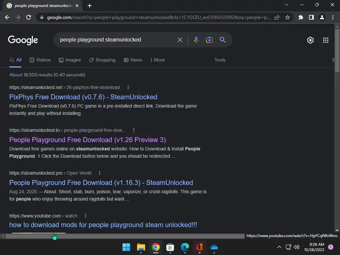This screenshot has width=340, height=255.
Task: Bookmark this page with the star icon
Action: pyautogui.click(x=288, y=17)
